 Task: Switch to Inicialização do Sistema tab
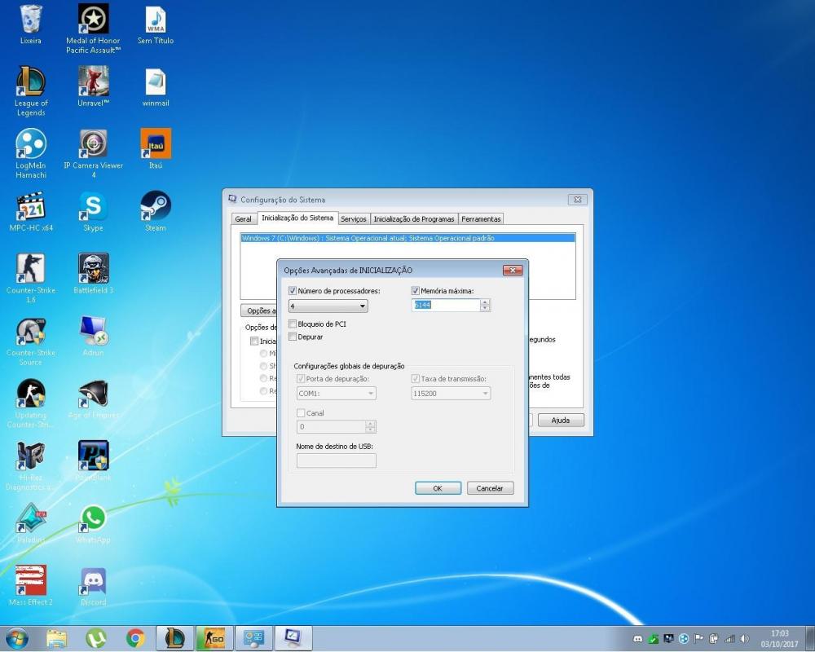pos(297,218)
